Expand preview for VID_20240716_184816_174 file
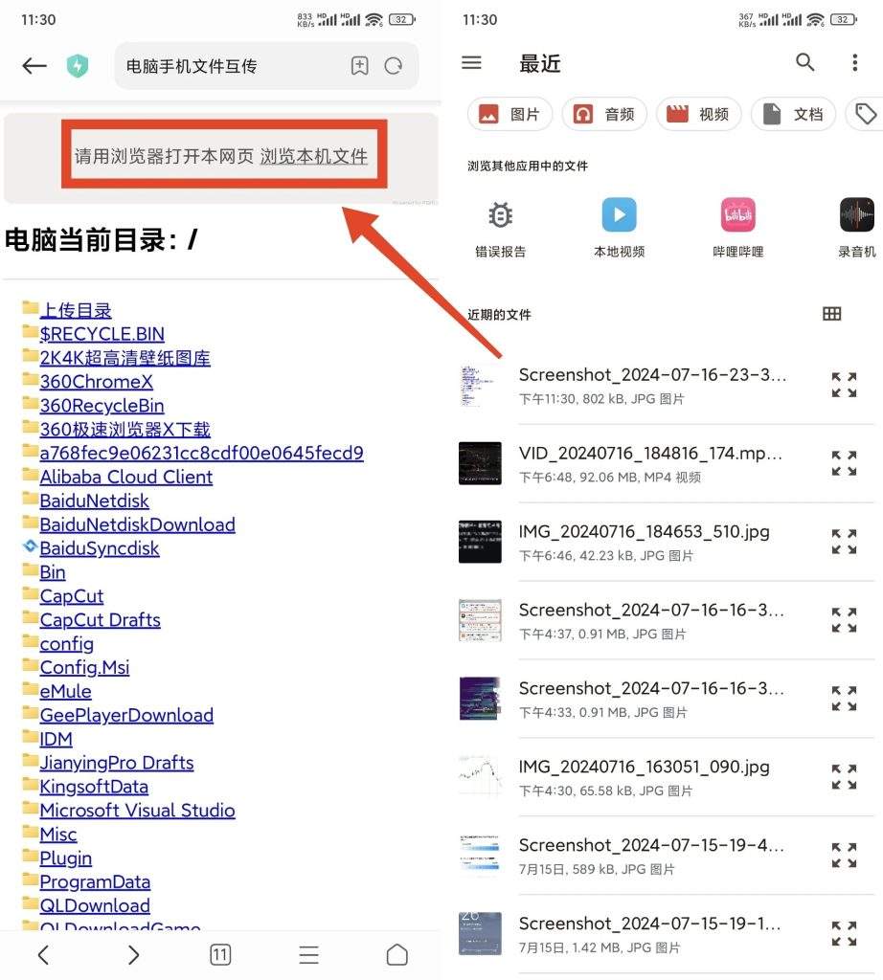 (x=845, y=463)
